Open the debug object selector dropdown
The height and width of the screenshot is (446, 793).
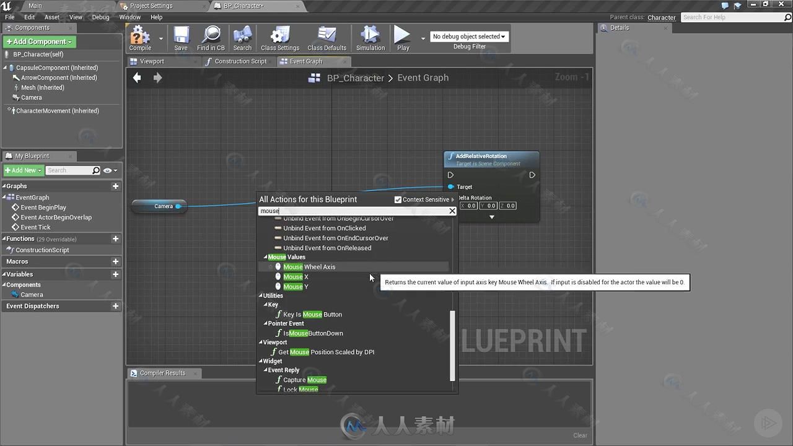click(x=469, y=37)
